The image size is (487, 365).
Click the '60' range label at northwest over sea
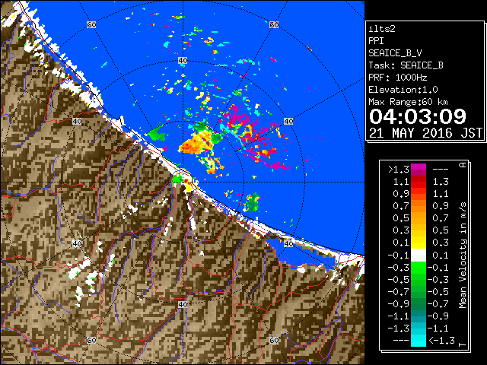coord(91,24)
